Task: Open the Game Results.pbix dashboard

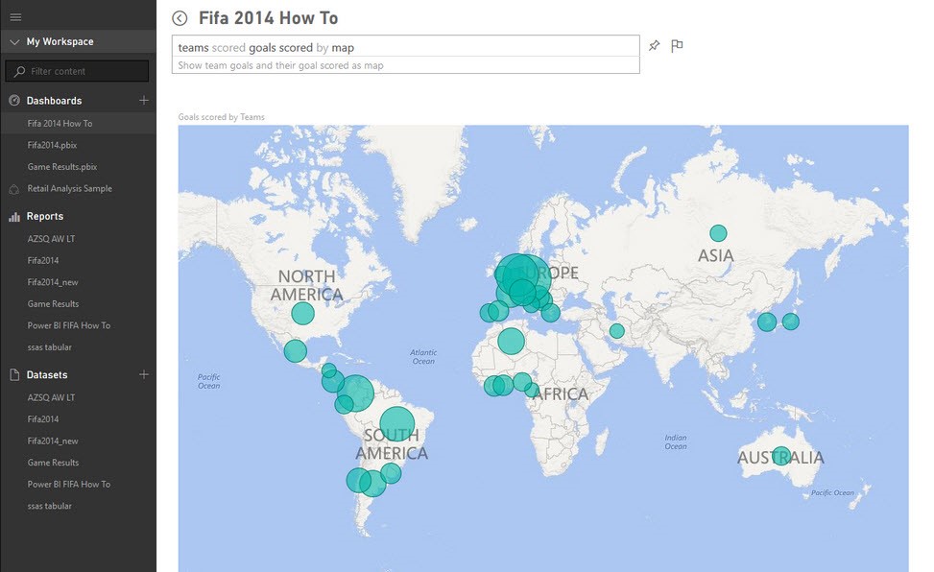Action: 62,167
